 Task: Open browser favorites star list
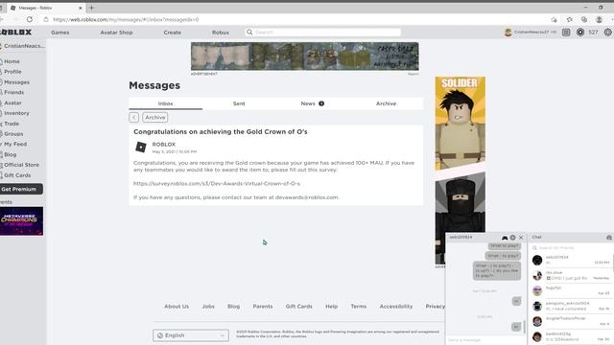pyautogui.click(x=569, y=19)
